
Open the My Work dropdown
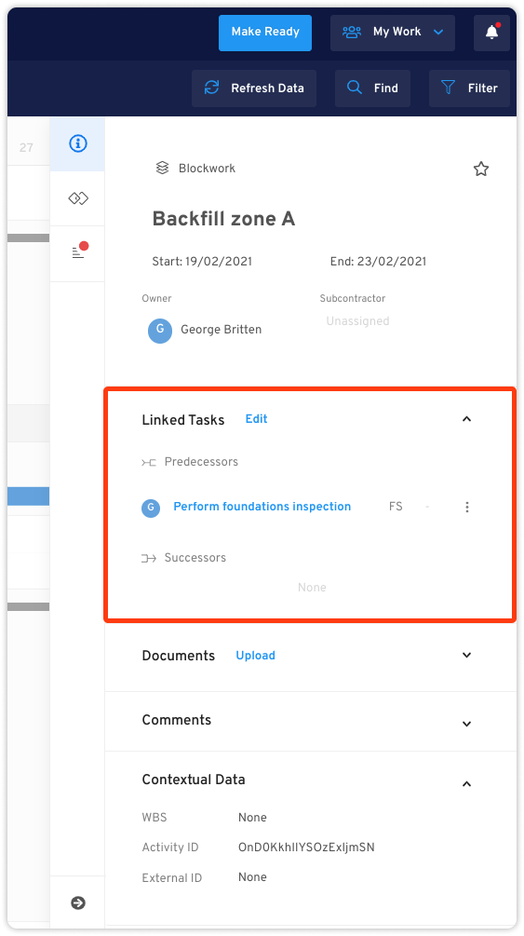(x=393, y=33)
